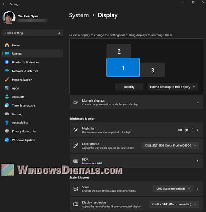Click the Scale icon
206x212 pixels.
(x=76, y=189)
